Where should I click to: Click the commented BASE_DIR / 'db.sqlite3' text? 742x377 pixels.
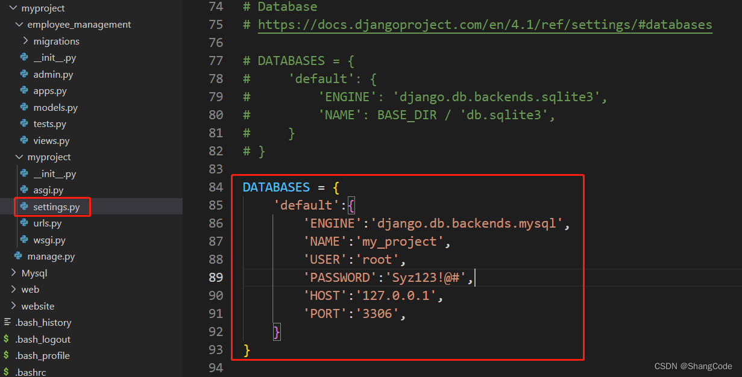(x=463, y=115)
